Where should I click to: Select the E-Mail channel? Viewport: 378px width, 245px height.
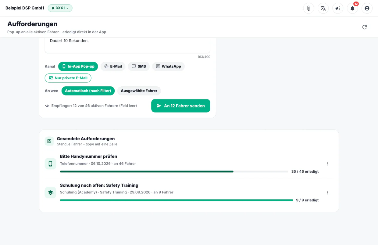coord(113,66)
